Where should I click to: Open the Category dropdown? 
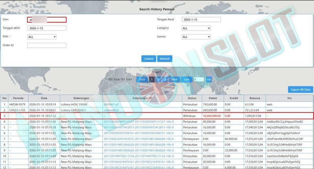point(196,28)
